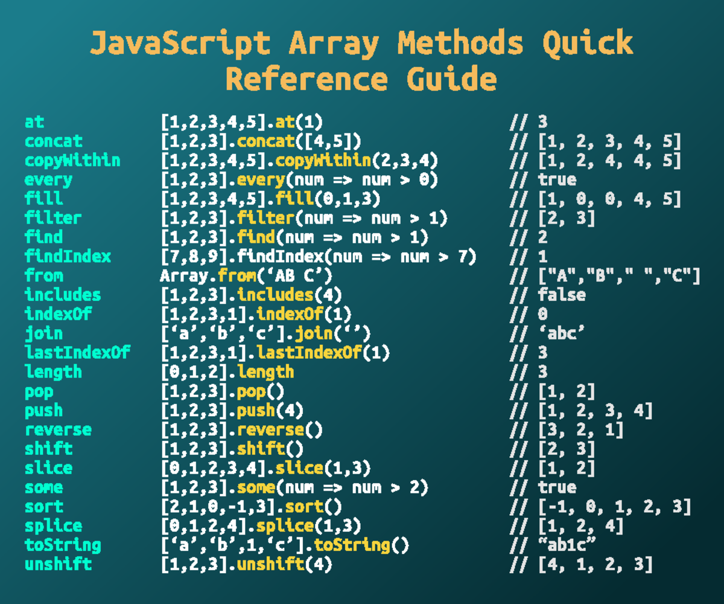Click the 'JavaScript Array Methods Quick Reference Guide' title
724x604 pixels.
(x=362, y=60)
